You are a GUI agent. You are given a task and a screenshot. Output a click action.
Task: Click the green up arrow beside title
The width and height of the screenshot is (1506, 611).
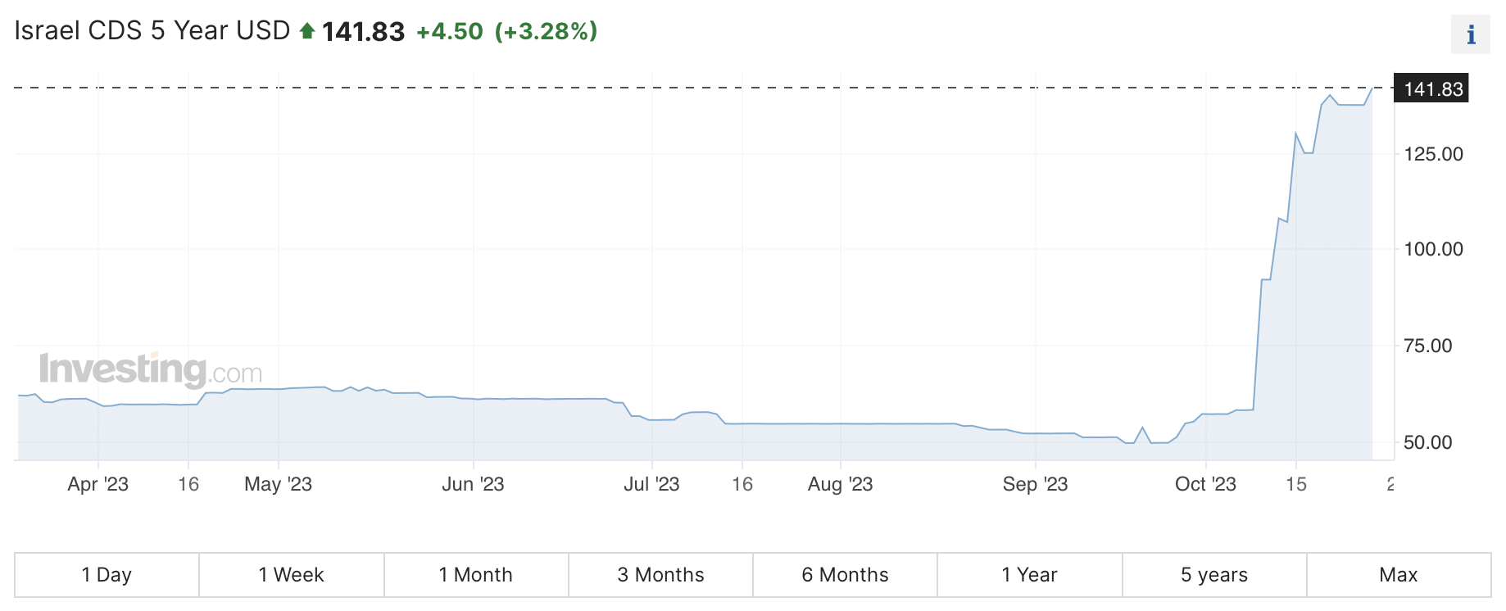tap(307, 31)
